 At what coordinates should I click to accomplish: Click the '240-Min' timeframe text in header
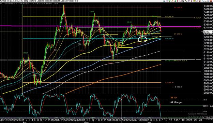point(10,1)
